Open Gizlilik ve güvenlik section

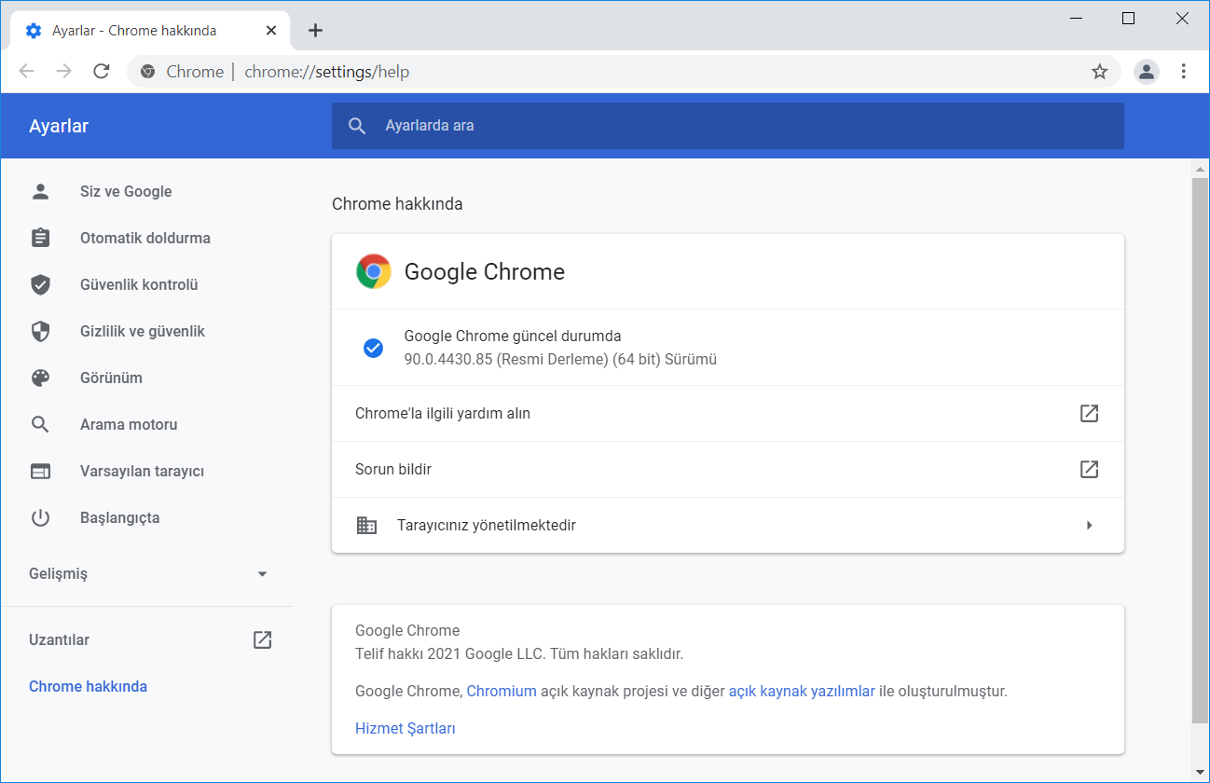(143, 331)
